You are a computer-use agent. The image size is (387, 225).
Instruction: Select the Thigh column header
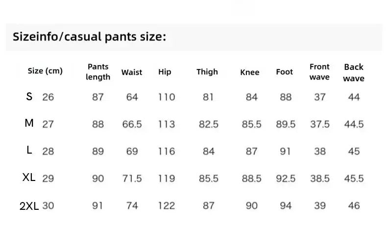[x=207, y=72]
